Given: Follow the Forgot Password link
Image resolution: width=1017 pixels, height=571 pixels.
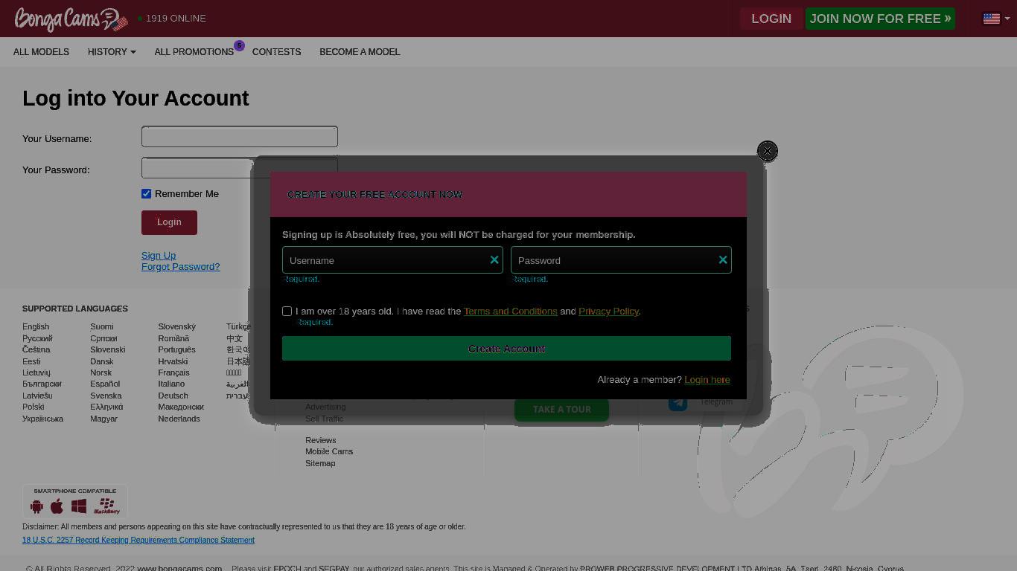Looking at the screenshot, I should click(x=180, y=266).
